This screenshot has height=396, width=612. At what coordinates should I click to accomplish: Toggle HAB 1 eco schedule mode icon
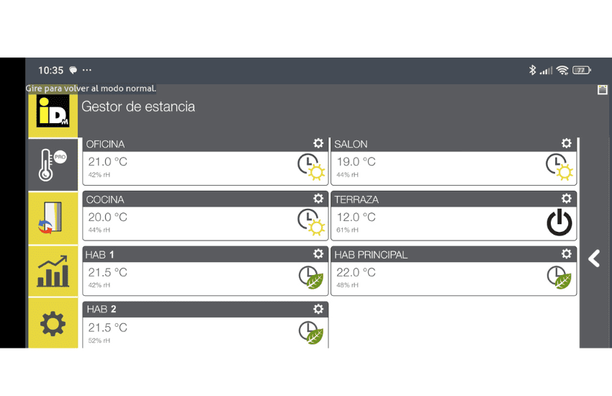(x=311, y=278)
